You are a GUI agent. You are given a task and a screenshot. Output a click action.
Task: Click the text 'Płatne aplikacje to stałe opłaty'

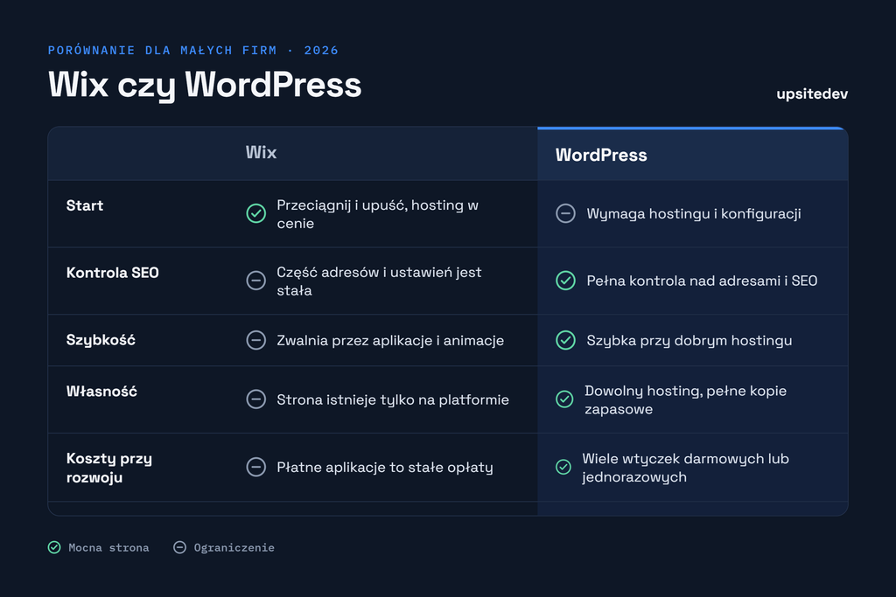click(x=385, y=468)
